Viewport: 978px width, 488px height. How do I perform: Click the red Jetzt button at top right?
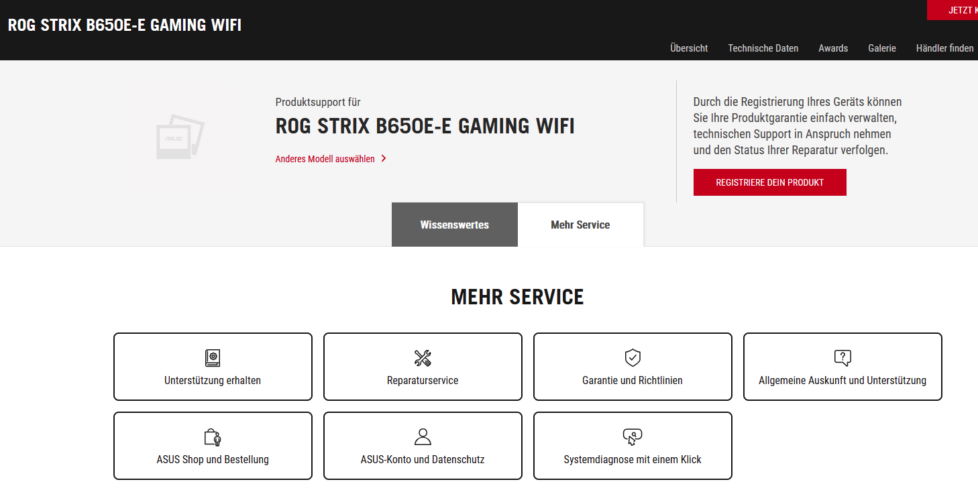click(x=953, y=10)
